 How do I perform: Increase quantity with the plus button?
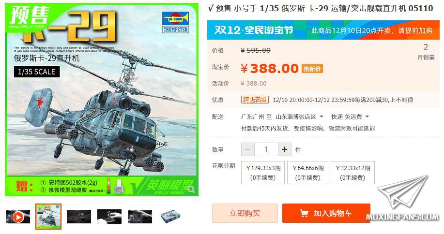point(285,149)
